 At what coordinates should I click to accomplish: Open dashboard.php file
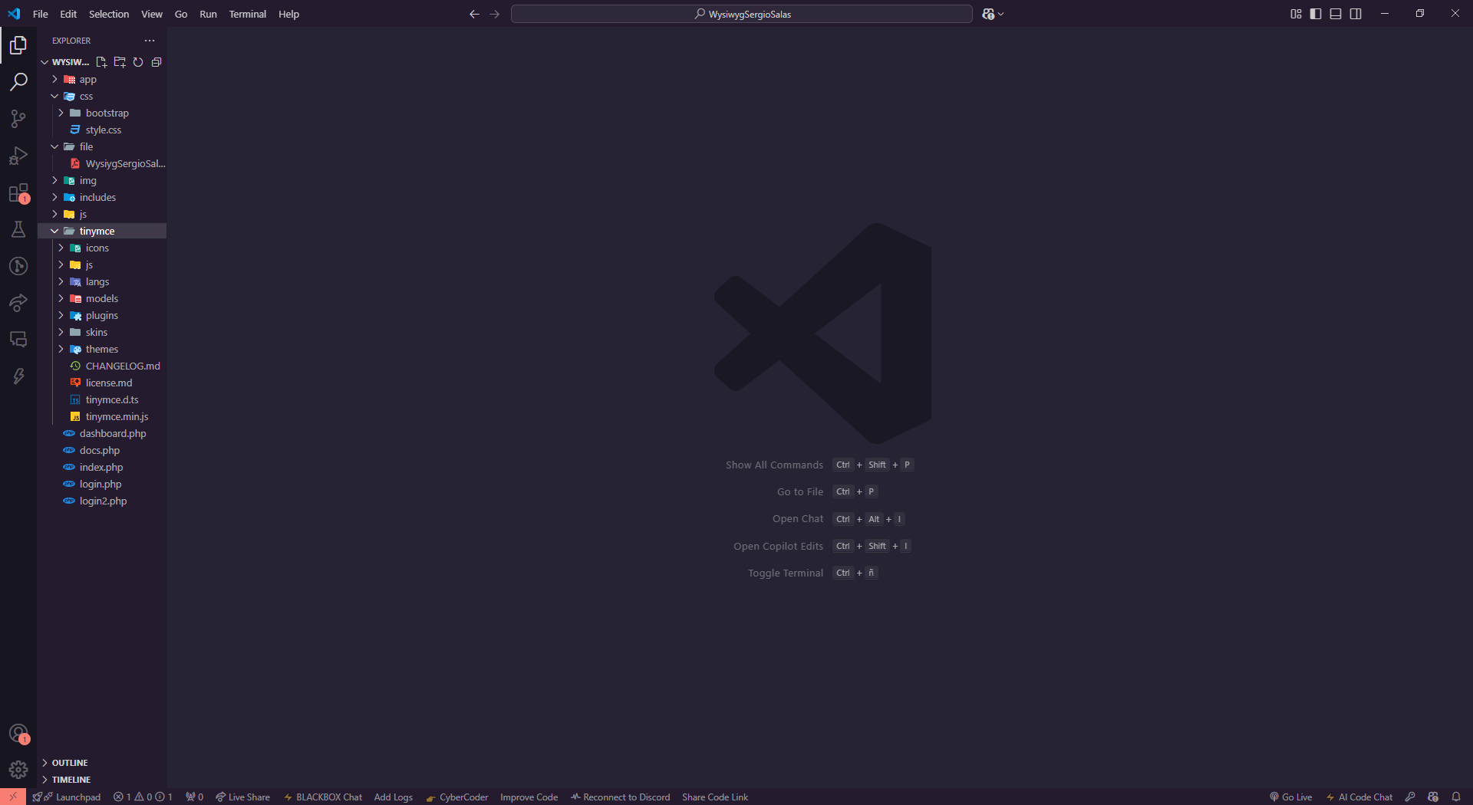pos(103,434)
